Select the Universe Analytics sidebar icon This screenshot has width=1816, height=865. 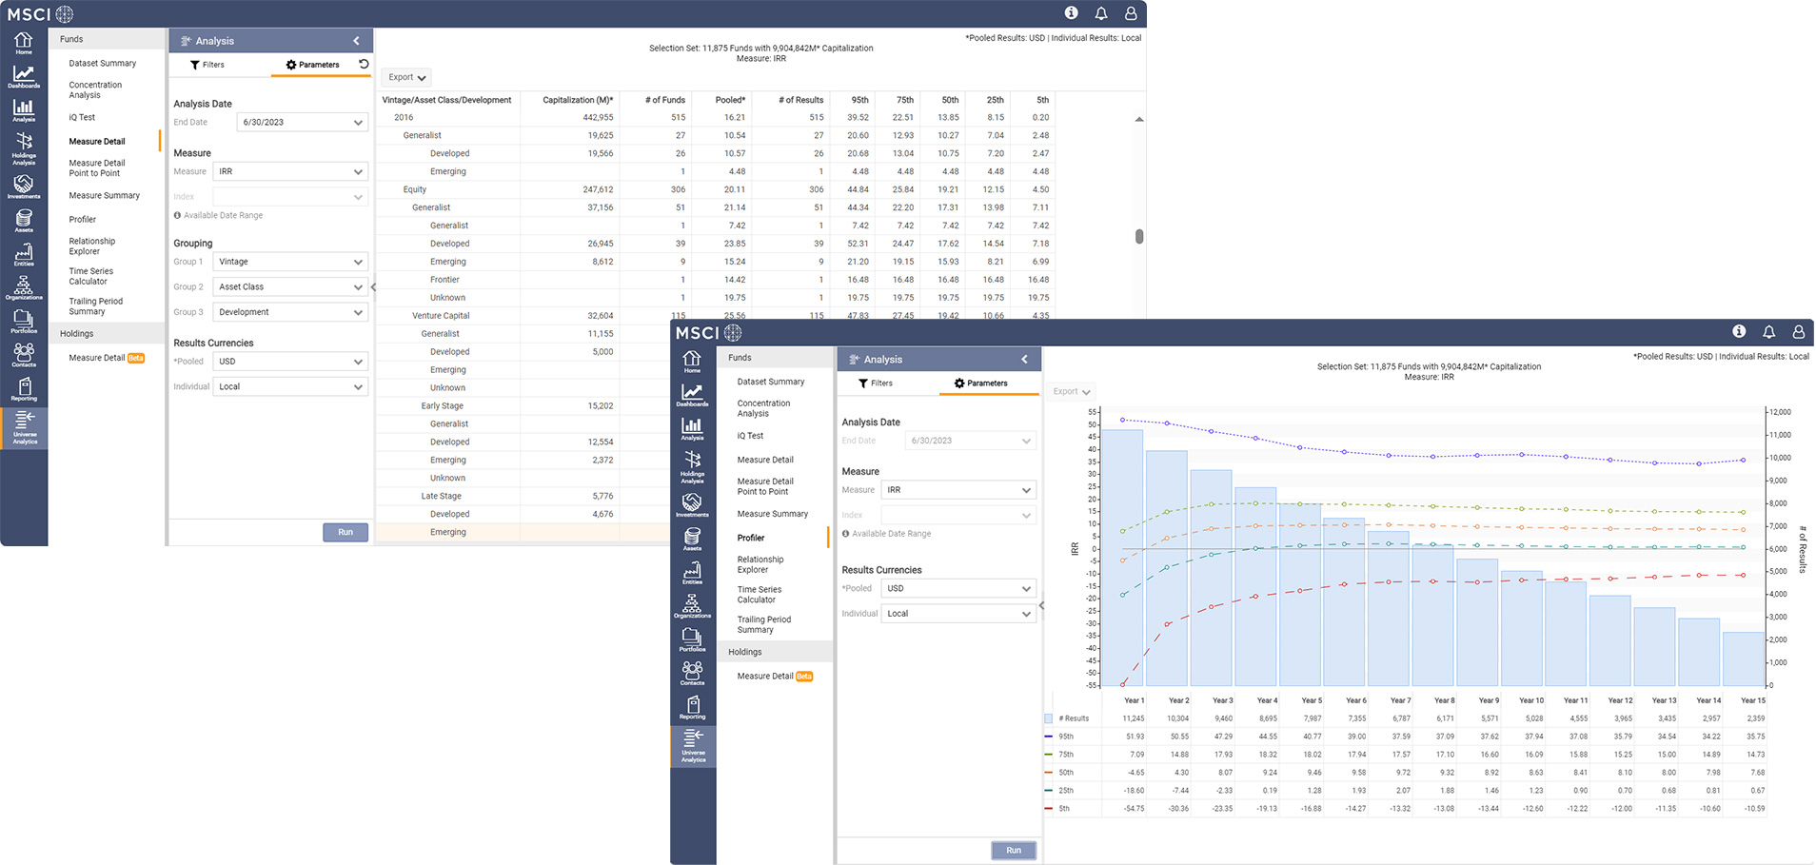24,427
